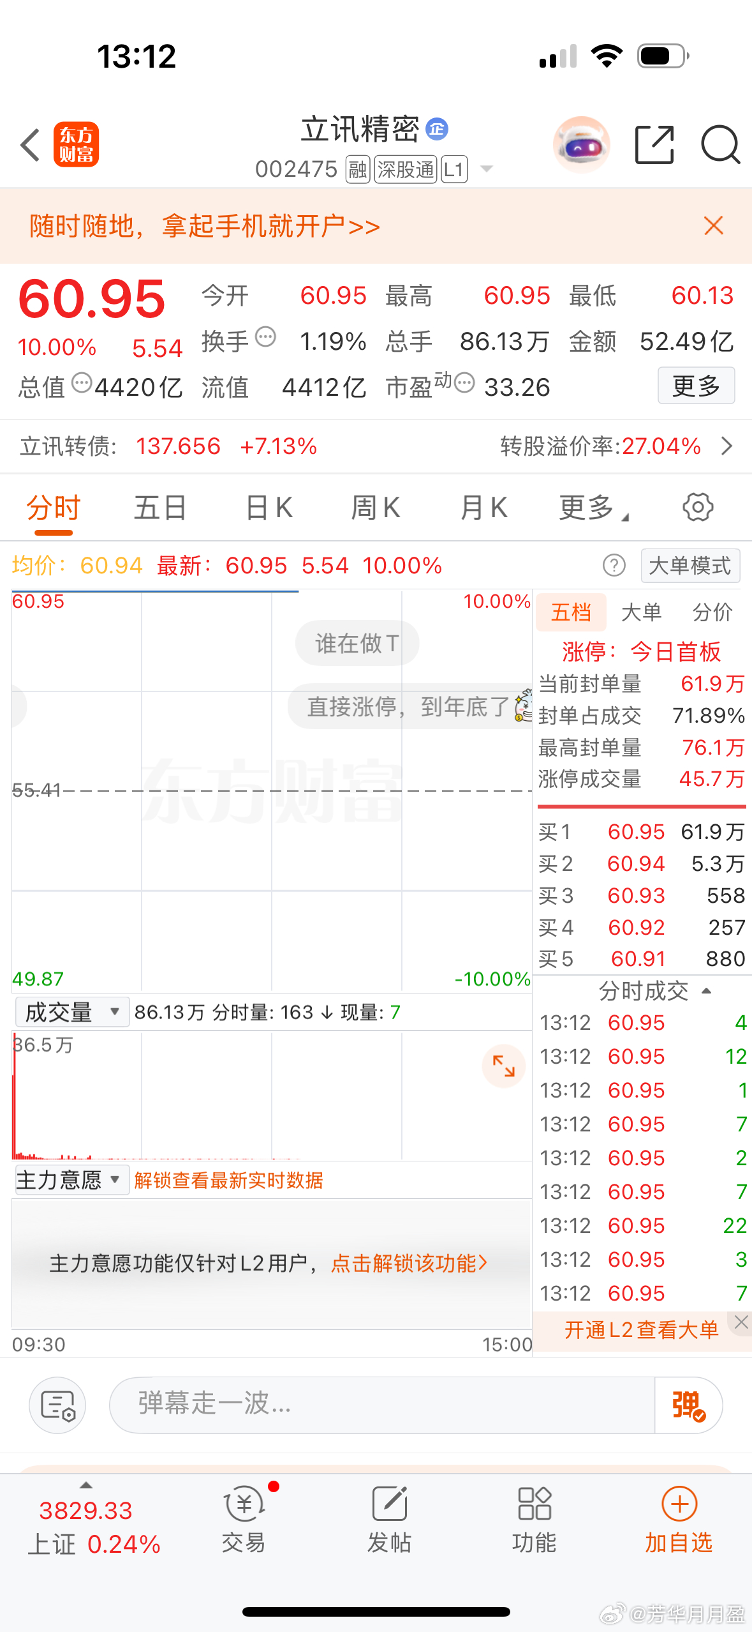
Task: Open the Eastmoney logo home icon
Action: pos(76,144)
